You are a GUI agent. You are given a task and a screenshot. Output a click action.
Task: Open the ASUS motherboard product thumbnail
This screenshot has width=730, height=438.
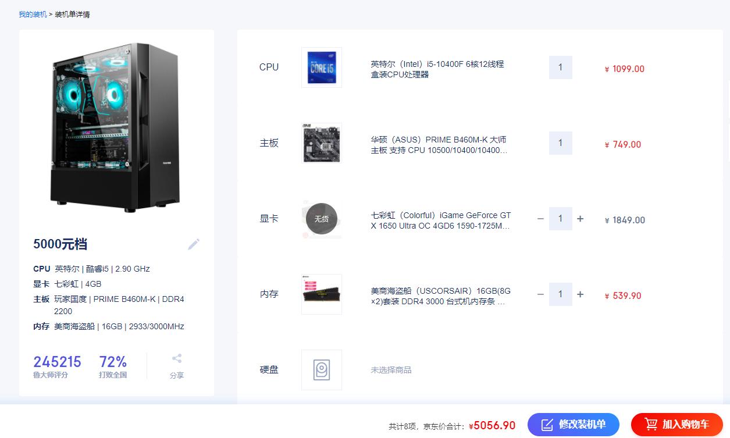tap(321, 143)
